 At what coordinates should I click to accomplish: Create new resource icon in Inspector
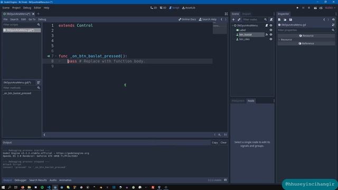pos(279,20)
